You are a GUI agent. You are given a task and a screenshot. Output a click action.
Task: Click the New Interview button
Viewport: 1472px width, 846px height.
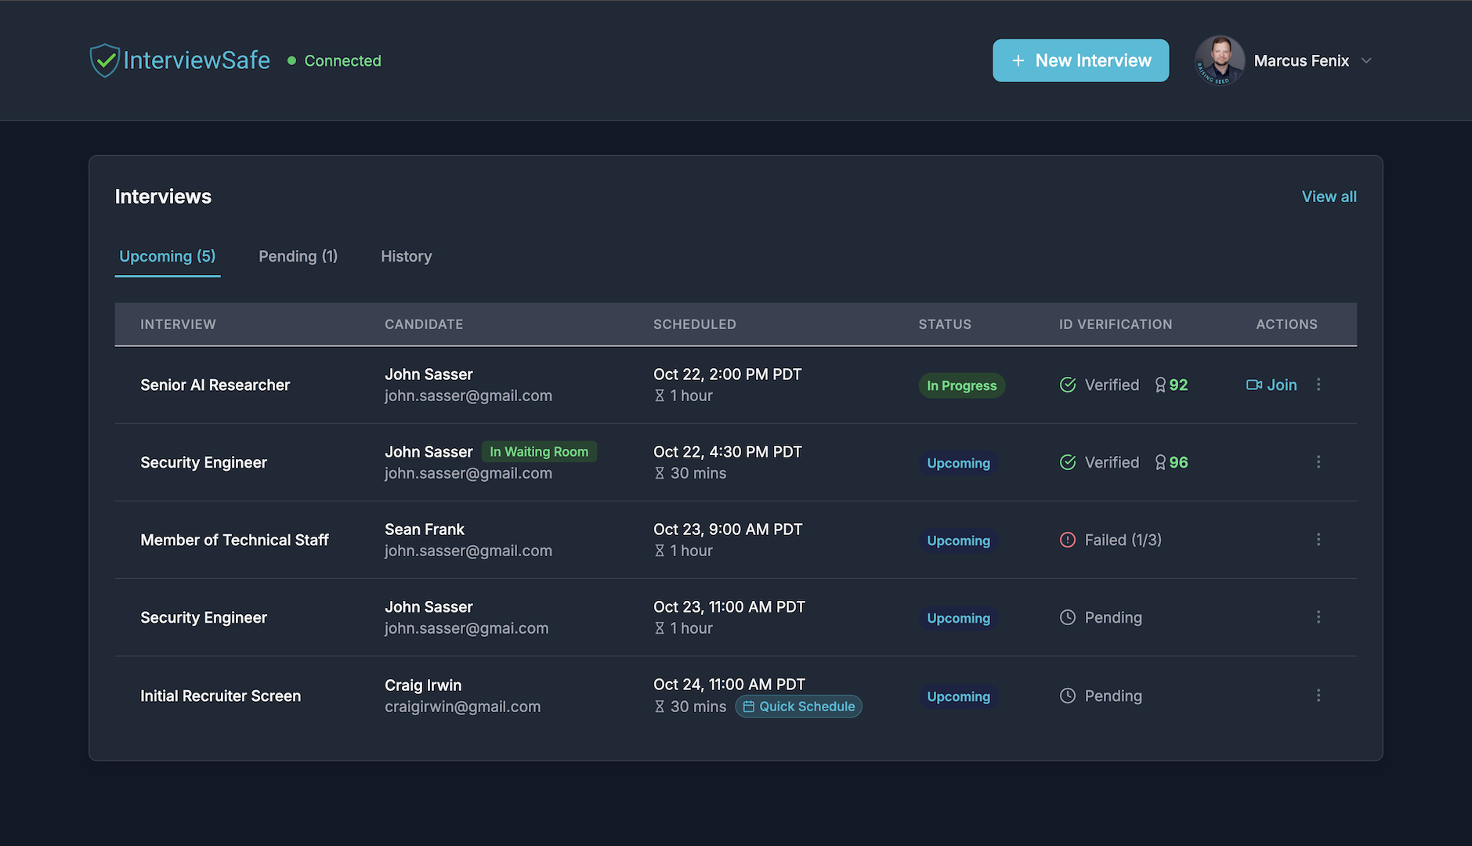[x=1080, y=60]
